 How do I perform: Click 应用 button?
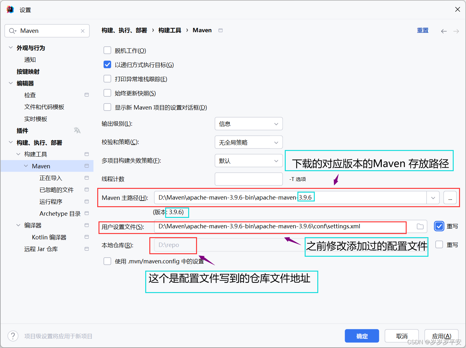[441, 336]
